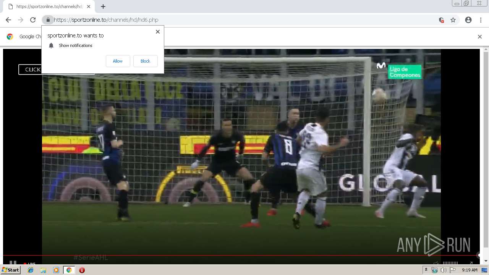Open the Chrome profile avatar menu
The image size is (489, 275).
(468, 20)
